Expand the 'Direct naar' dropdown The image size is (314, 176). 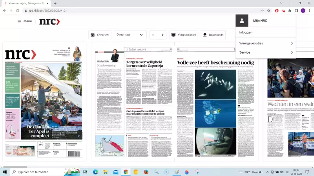coord(130,35)
